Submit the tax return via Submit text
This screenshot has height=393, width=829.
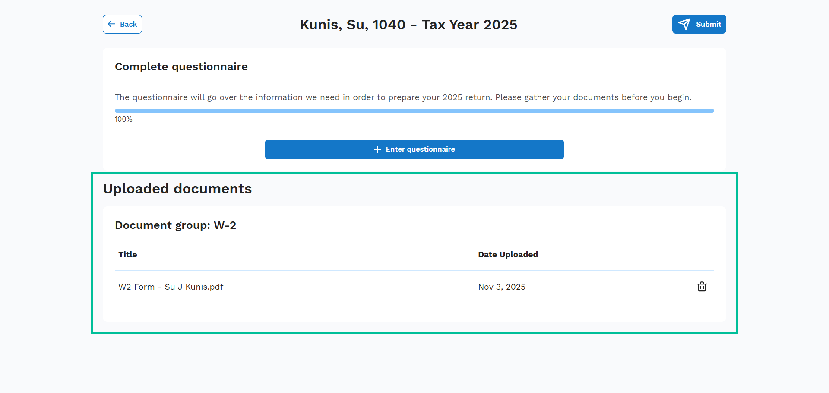pos(709,24)
